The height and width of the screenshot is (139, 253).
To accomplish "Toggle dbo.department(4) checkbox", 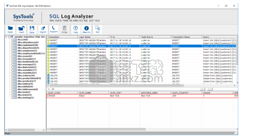I will click(13, 48).
